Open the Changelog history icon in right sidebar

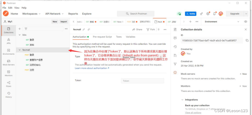(x=175, y=47)
